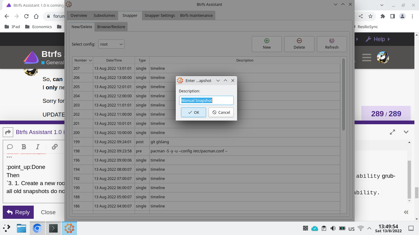Click Delete snapshot button

click(299, 44)
